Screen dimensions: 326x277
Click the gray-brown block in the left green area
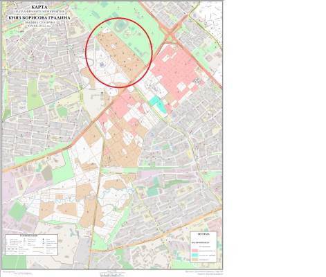pyautogui.click(x=47, y=173)
